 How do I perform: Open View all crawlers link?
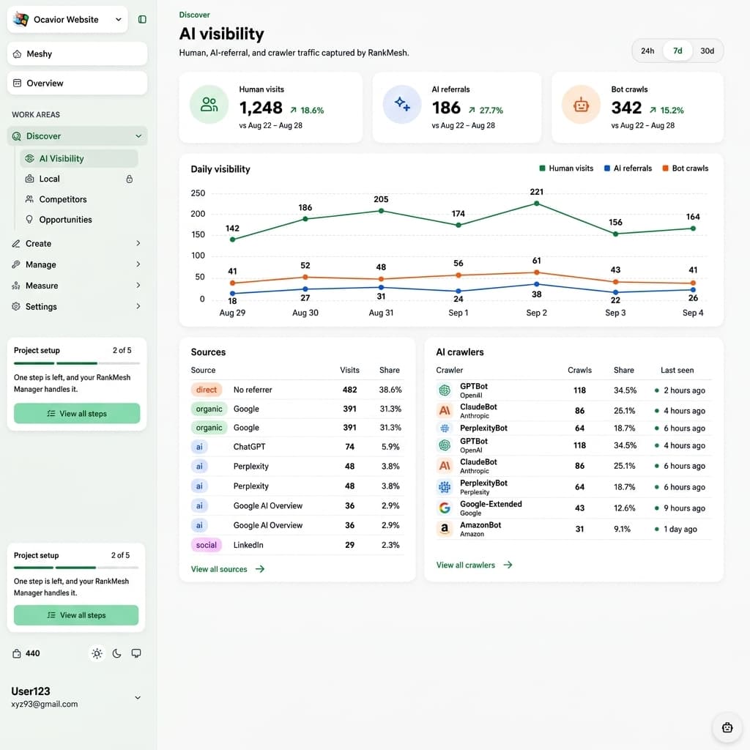[474, 565]
